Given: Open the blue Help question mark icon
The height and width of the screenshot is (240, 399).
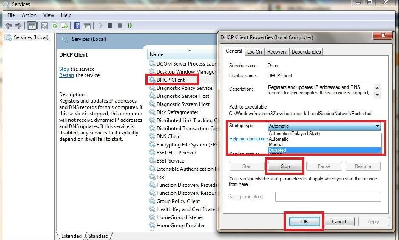Looking at the screenshot, I should pyautogui.click(x=77, y=26).
